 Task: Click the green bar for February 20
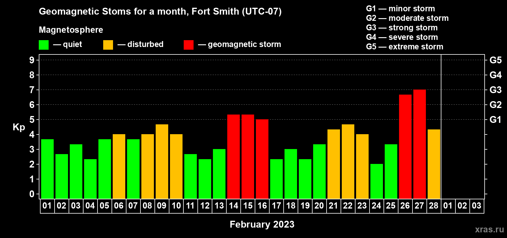pyautogui.click(x=319, y=171)
